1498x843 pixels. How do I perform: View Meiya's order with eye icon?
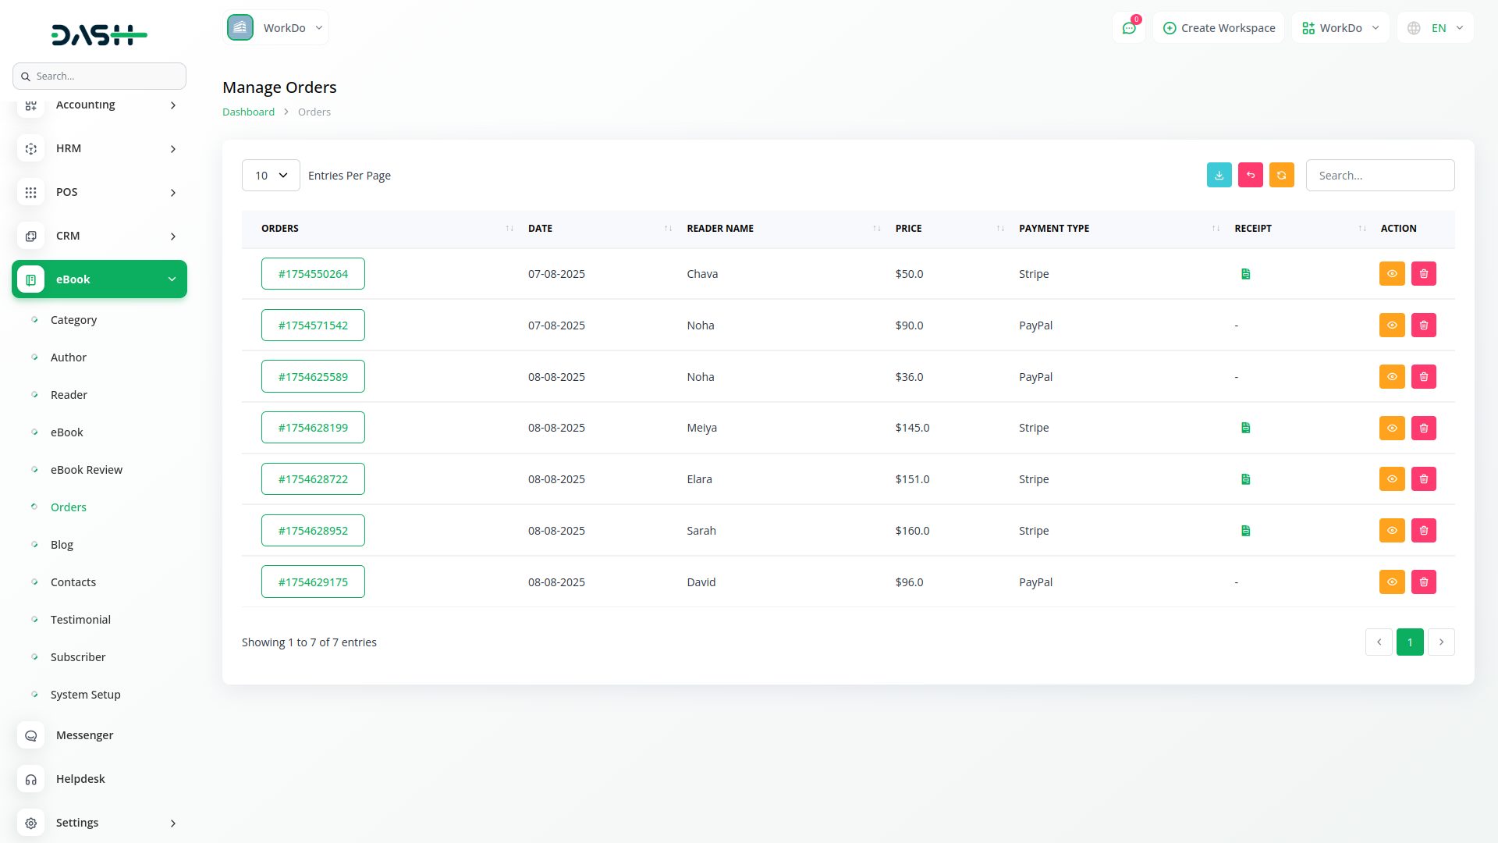point(1391,428)
